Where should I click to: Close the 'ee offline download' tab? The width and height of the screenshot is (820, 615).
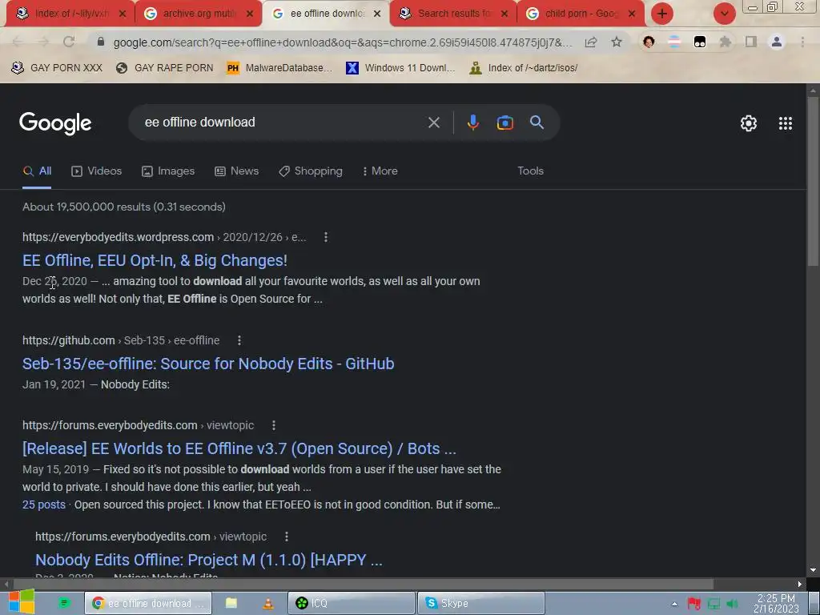377,14
